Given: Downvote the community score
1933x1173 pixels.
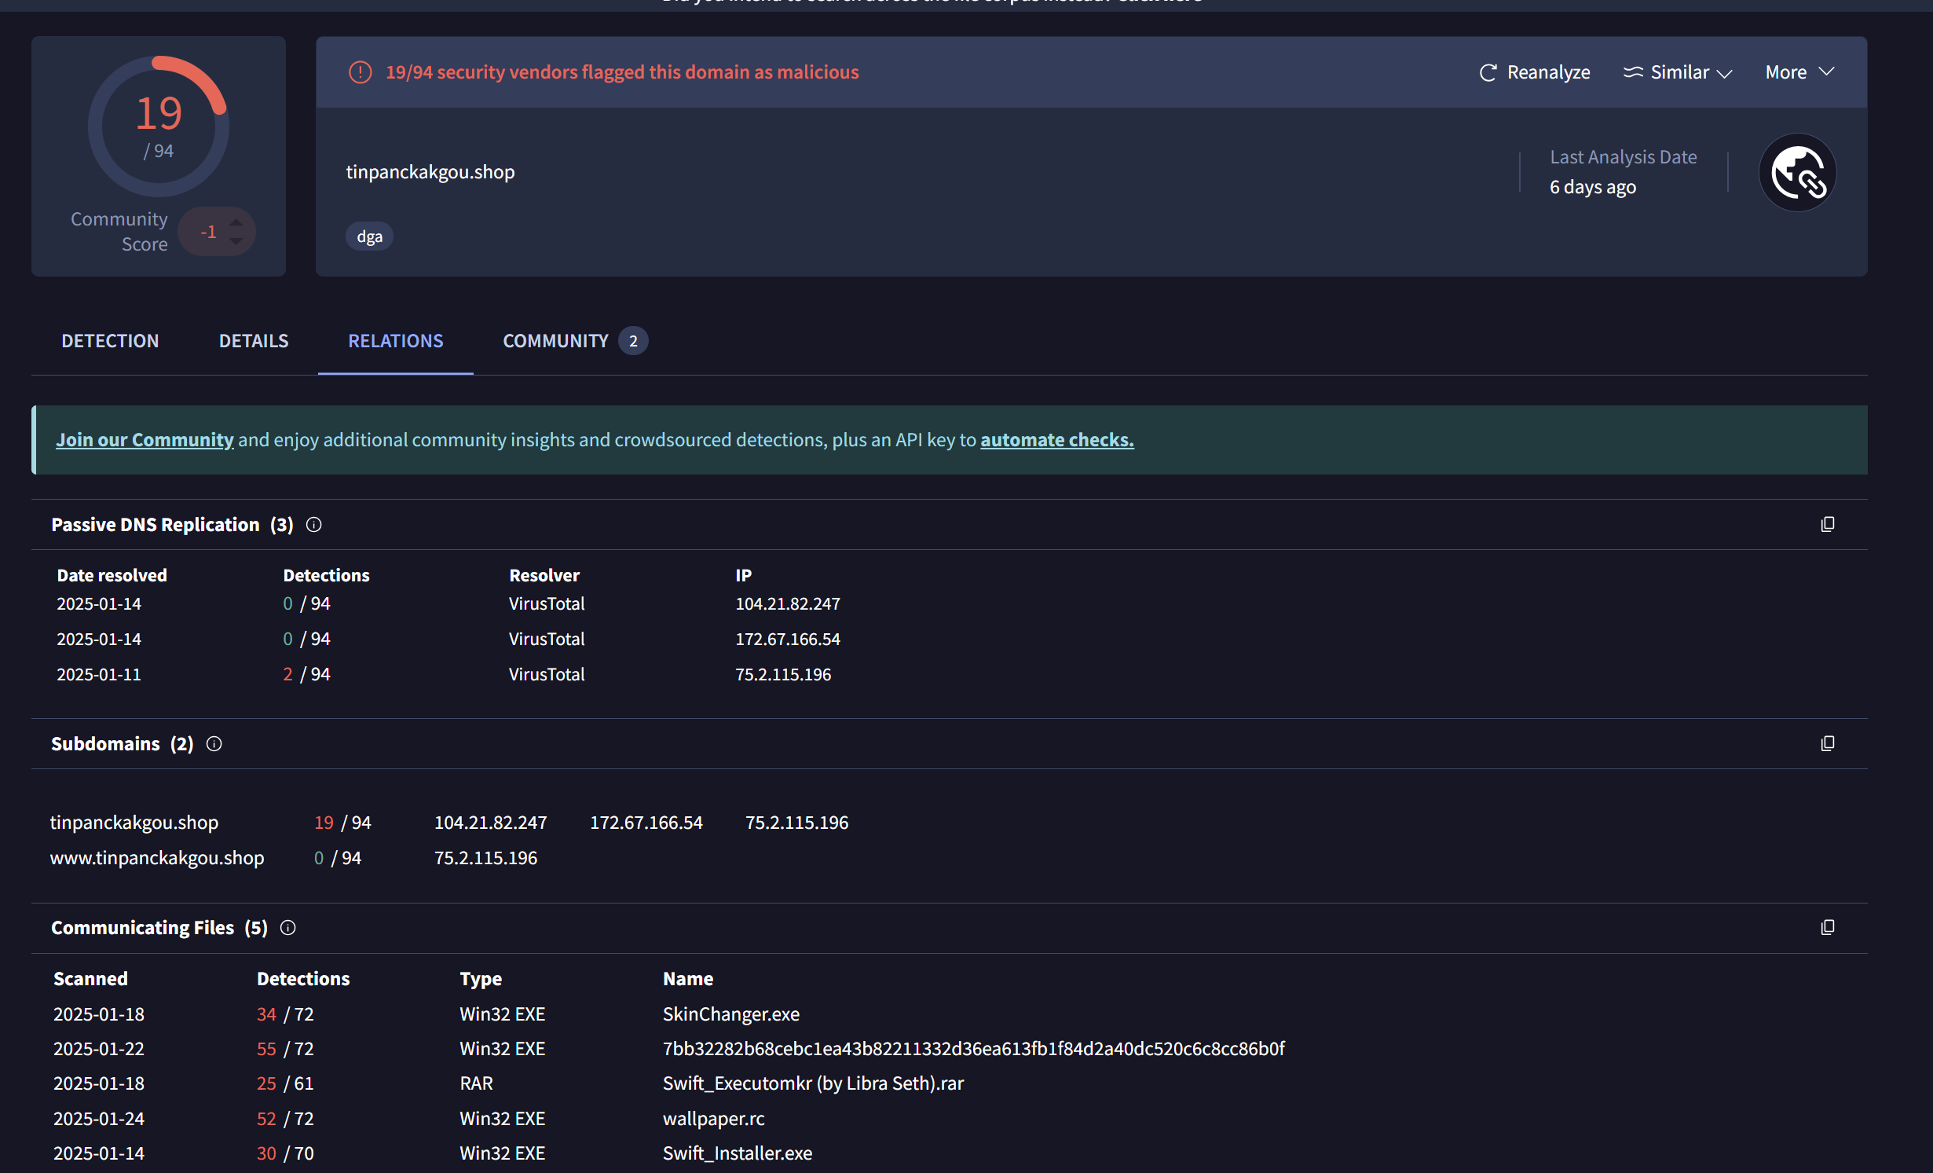Looking at the screenshot, I should (x=236, y=241).
